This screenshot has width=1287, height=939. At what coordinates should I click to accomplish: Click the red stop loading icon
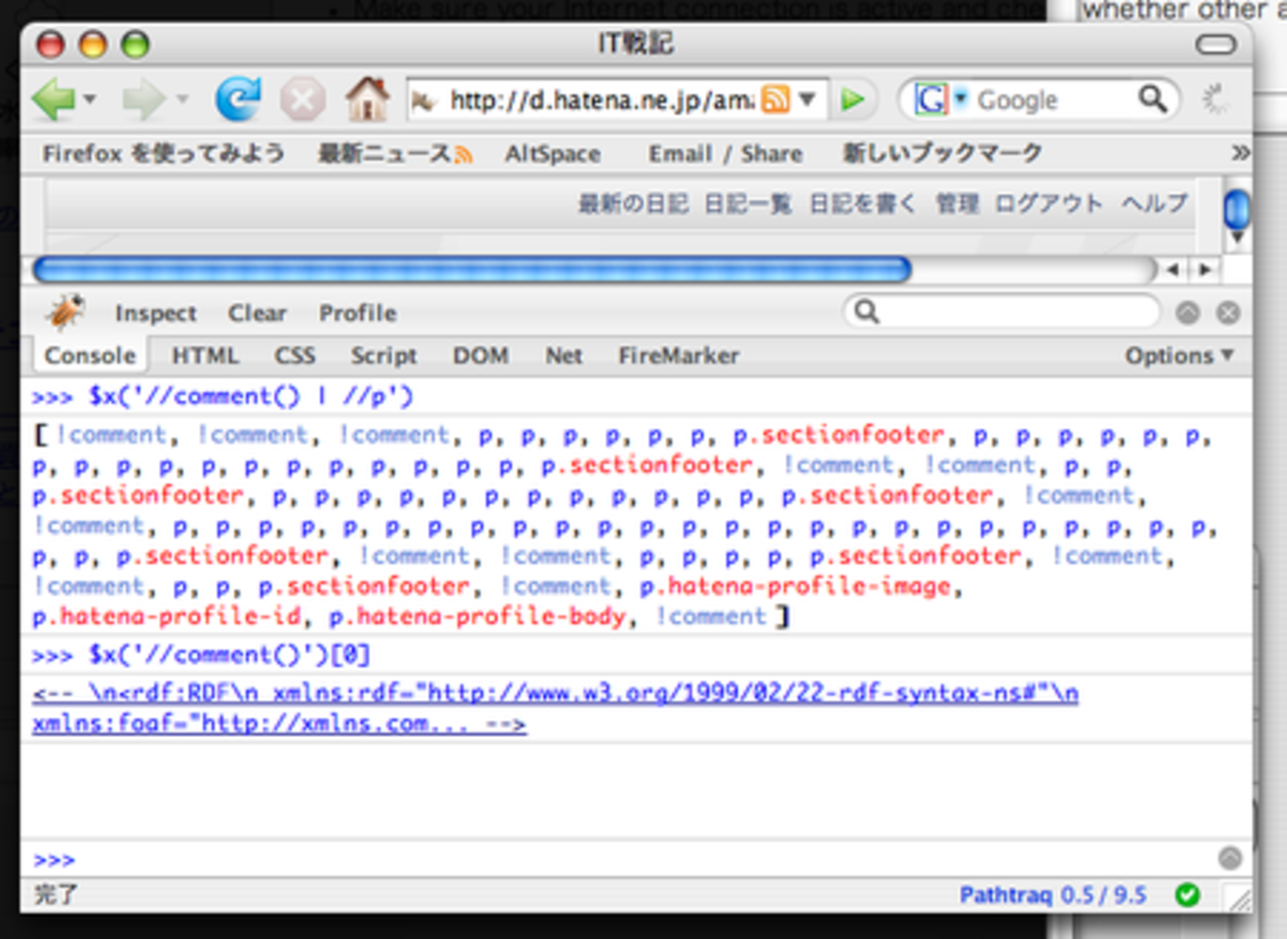click(302, 99)
